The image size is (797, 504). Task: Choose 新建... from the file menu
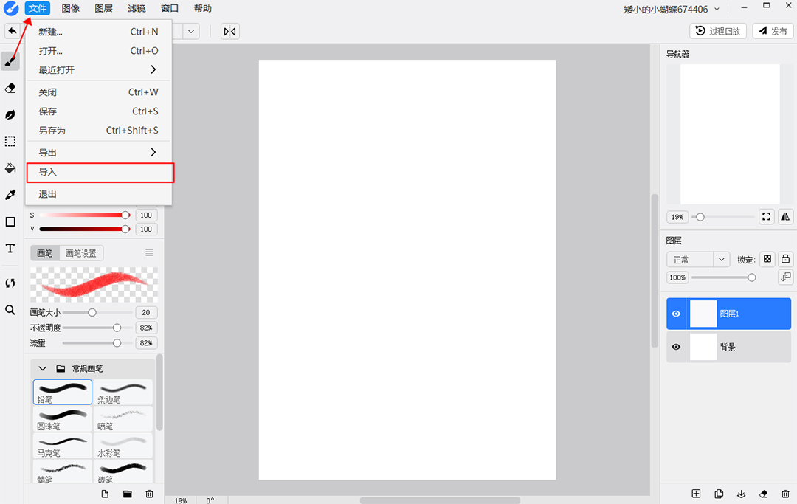[99, 32]
